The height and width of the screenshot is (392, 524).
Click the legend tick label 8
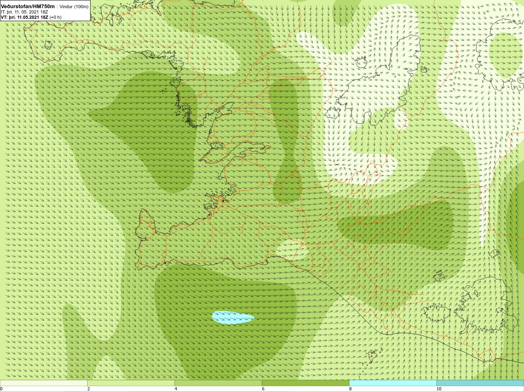pos(350,389)
